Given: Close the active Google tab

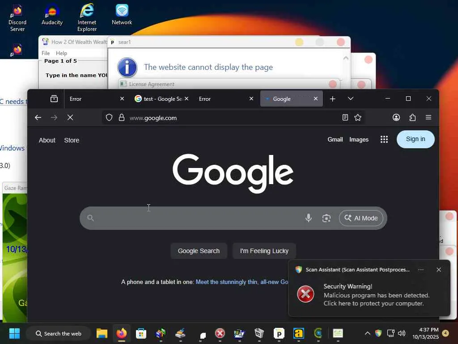Looking at the screenshot, I should point(316,99).
